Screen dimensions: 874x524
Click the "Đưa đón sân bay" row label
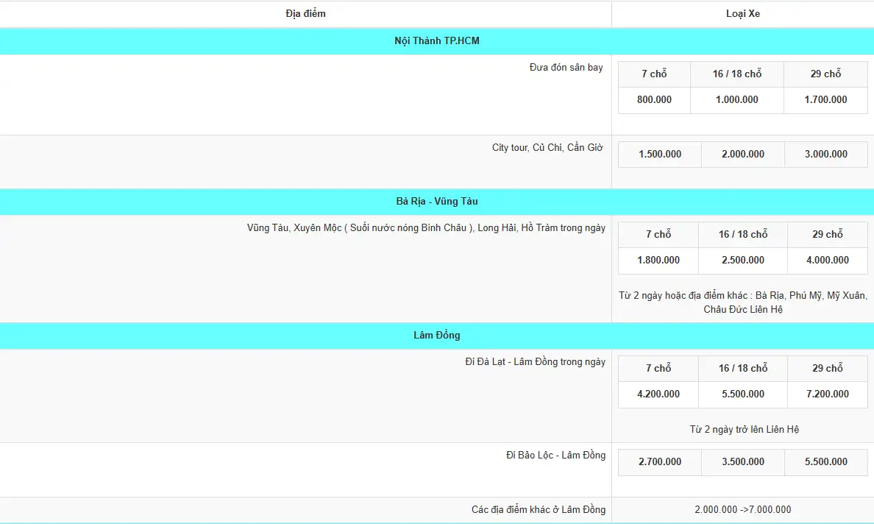(x=566, y=68)
